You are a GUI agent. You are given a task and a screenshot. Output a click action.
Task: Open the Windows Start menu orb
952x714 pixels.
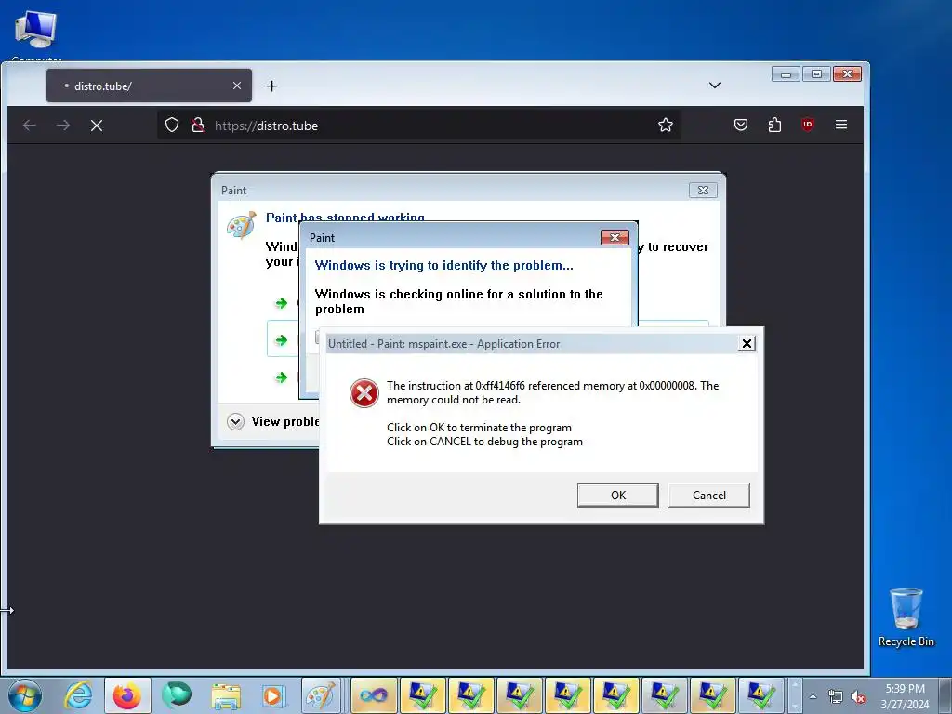pos(25,695)
